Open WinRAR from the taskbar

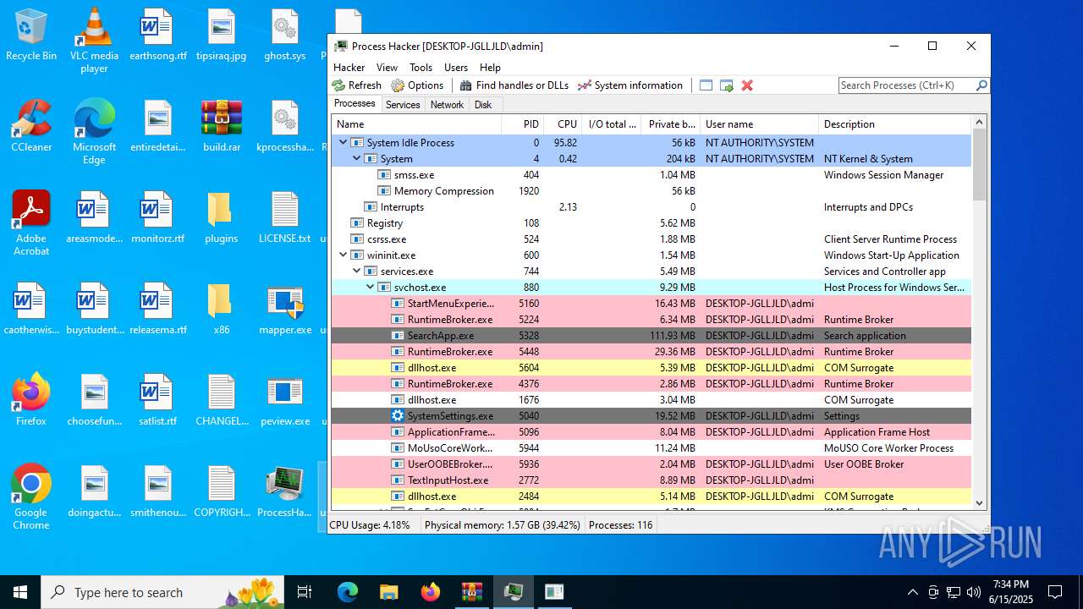(x=471, y=592)
